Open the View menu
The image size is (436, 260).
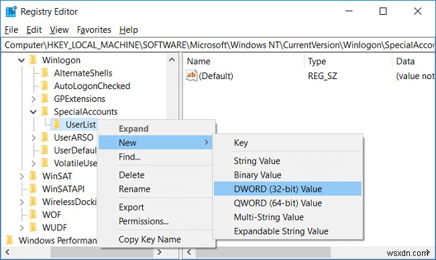pos(59,29)
